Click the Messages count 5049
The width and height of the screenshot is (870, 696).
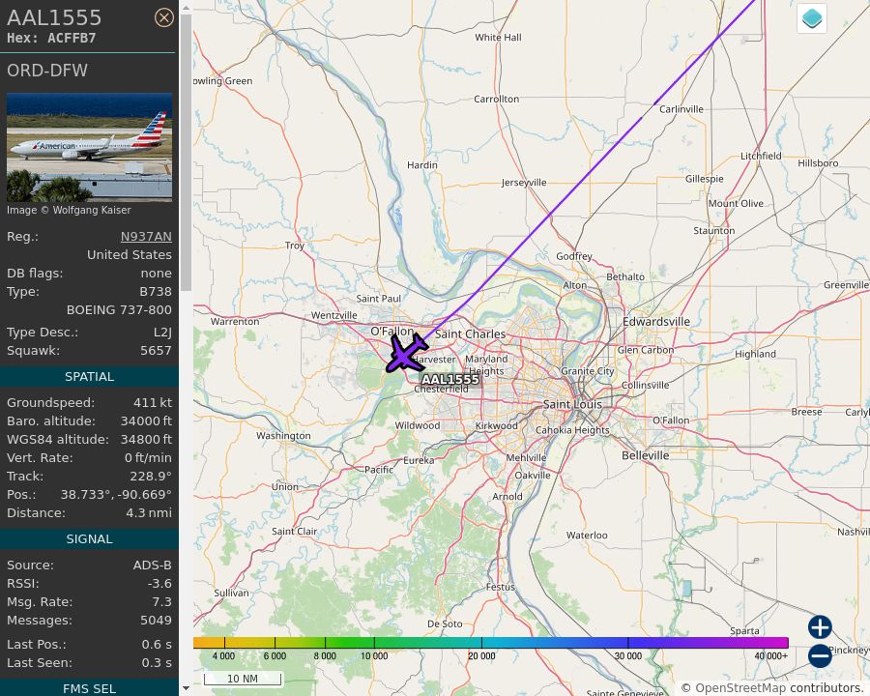[156, 620]
